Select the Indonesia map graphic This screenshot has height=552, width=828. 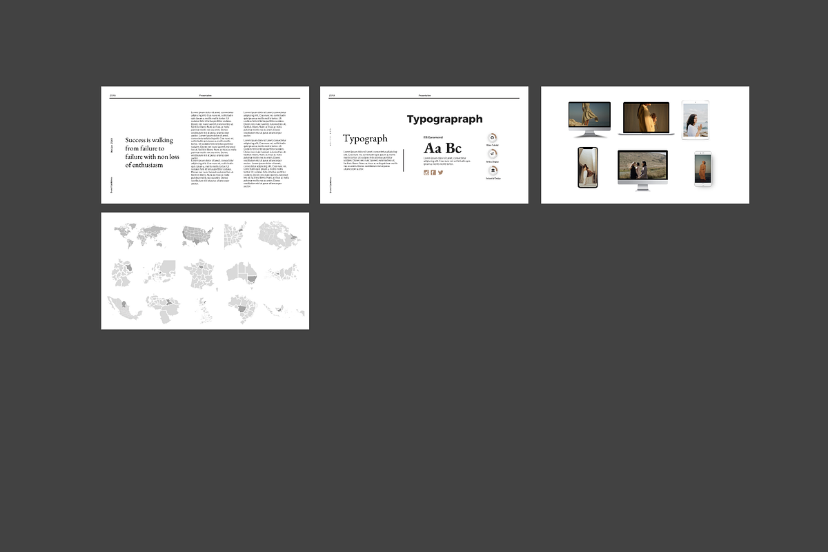point(284,310)
